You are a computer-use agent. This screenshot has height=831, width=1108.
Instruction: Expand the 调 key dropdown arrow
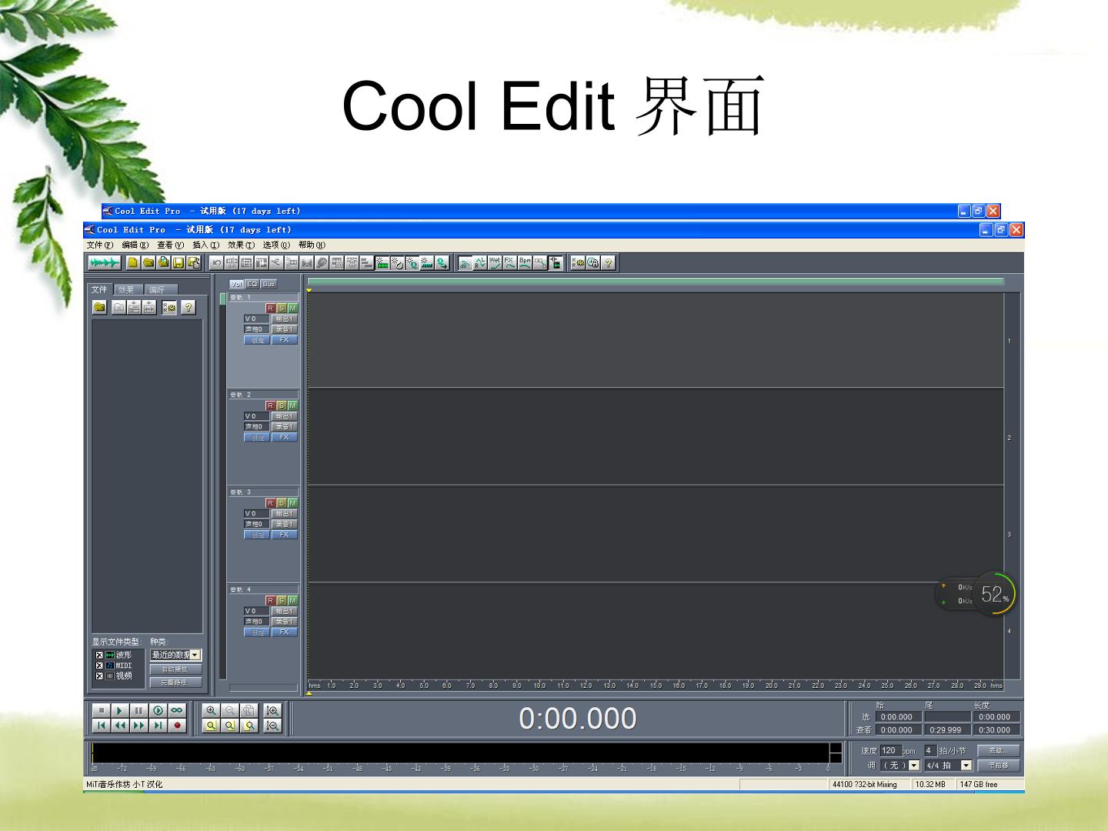[914, 766]
